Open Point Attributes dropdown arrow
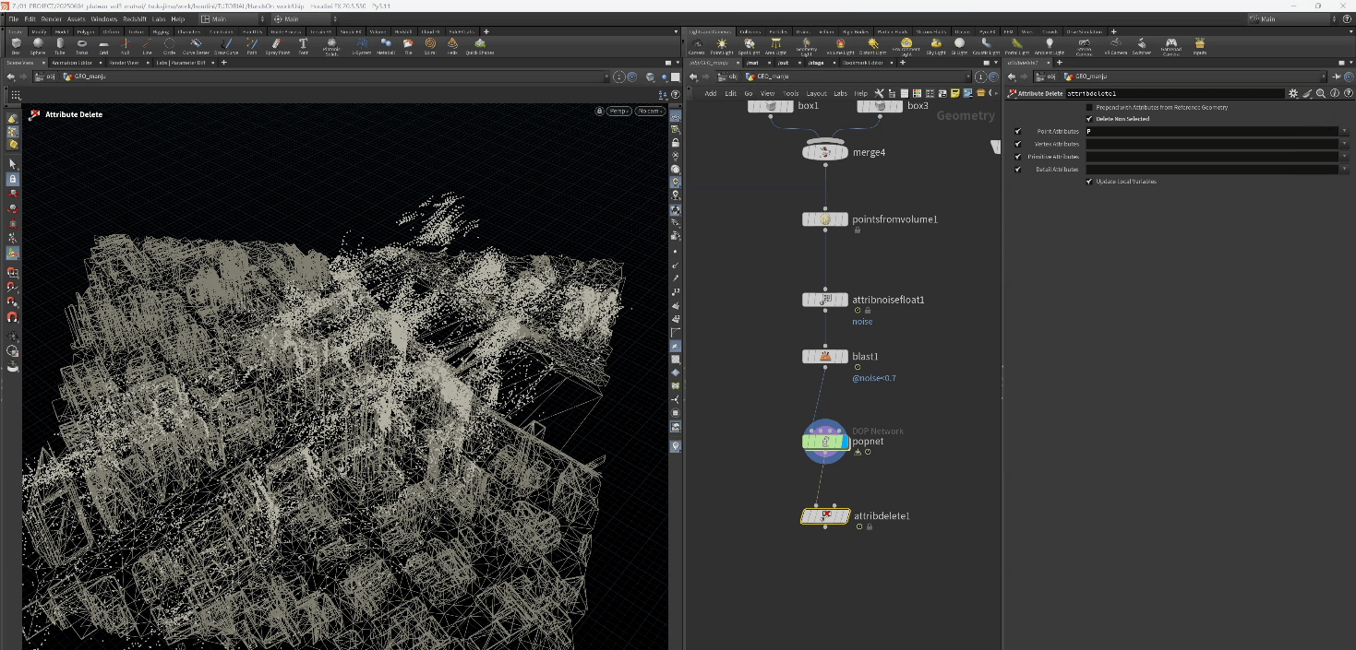 (x=1343, y=132)
